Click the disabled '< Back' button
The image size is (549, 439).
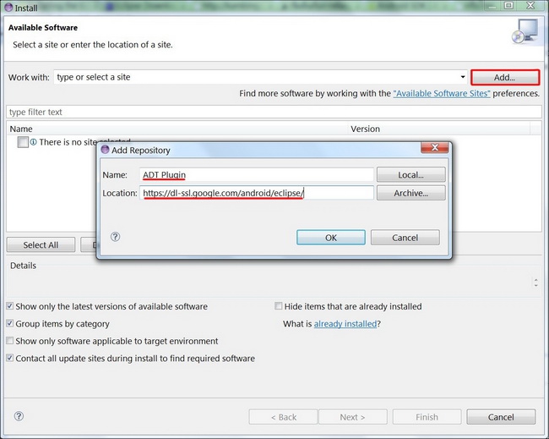coord(283,417)
